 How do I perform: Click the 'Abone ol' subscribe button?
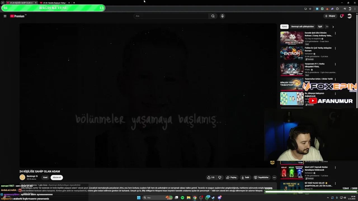tap(57, 177)
